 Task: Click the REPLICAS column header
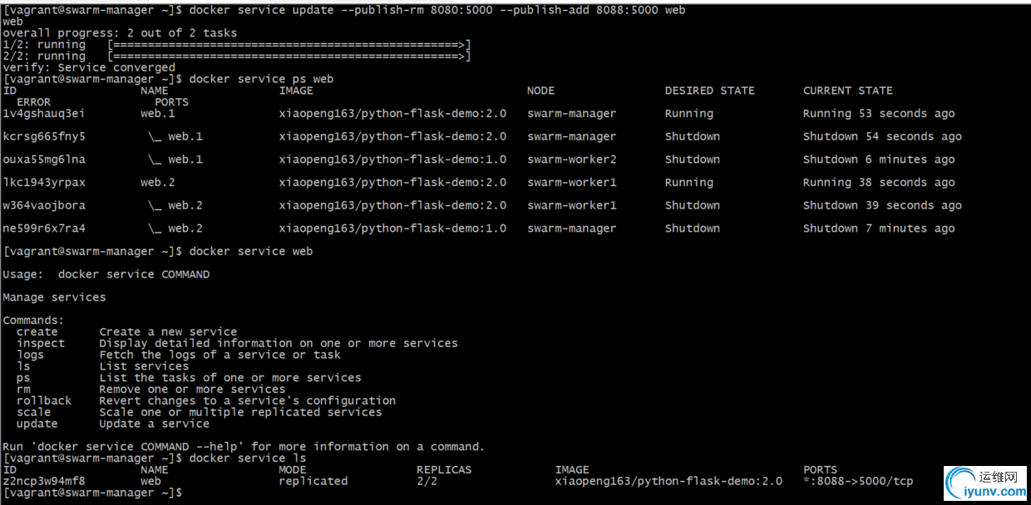tap(444, 470)
